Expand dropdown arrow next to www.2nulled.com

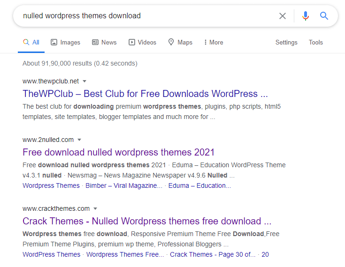pyautogui.click(x=79, y=140)
